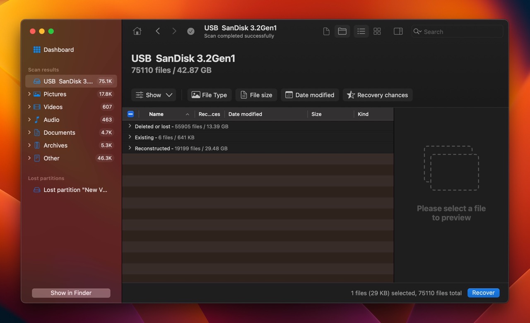
Task: Click the Dashboard grid icon
Action: click(37, 50)
